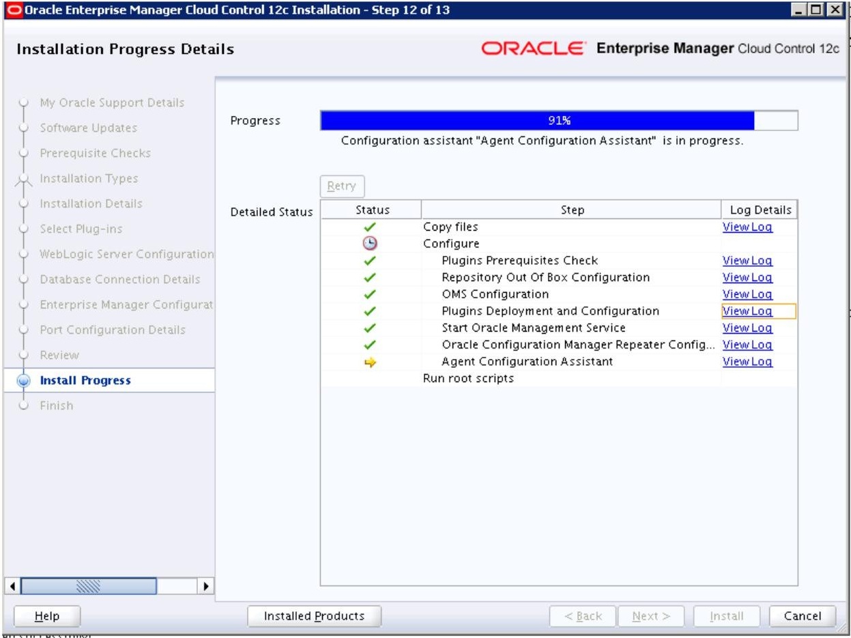Select the Install Progress step
Viewport: 851px width, 638px height.
(x=85, y=381)
